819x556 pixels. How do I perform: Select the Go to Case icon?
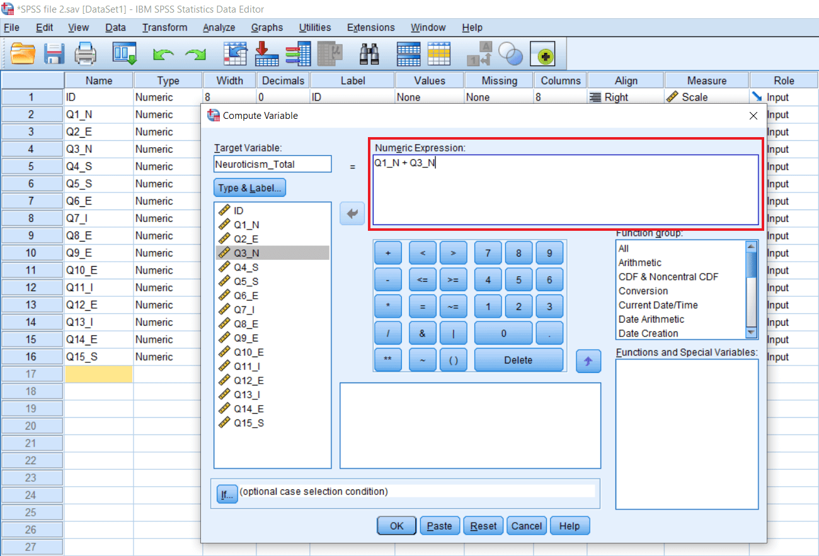(235, 54)
